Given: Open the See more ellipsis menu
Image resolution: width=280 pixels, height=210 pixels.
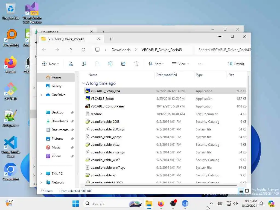Looking at the screenshot, I should [x=200, y=64].
